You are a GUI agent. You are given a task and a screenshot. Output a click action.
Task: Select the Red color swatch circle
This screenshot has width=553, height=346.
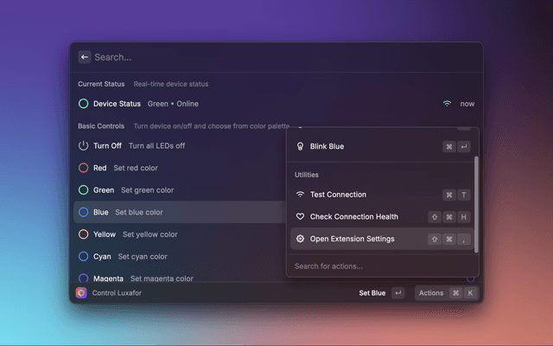[x=84, y=168]
